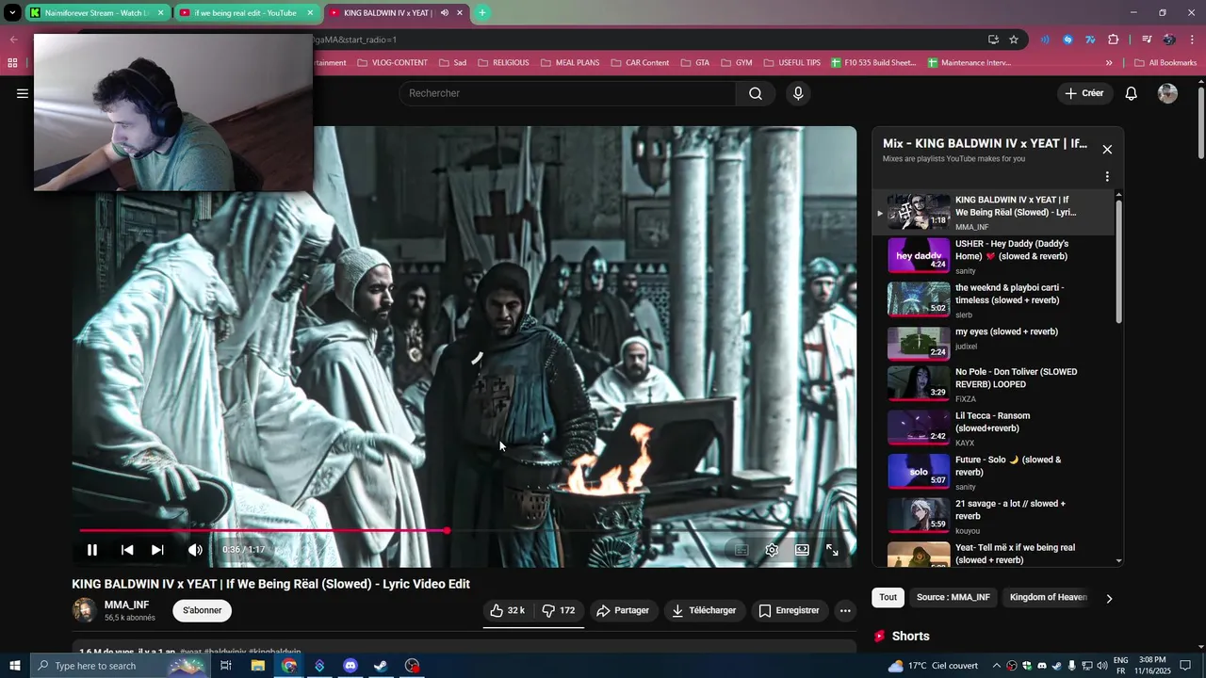Select the Tout filter chip
The height and width of the screenshot is (678, 1206).
click(888, 597)
